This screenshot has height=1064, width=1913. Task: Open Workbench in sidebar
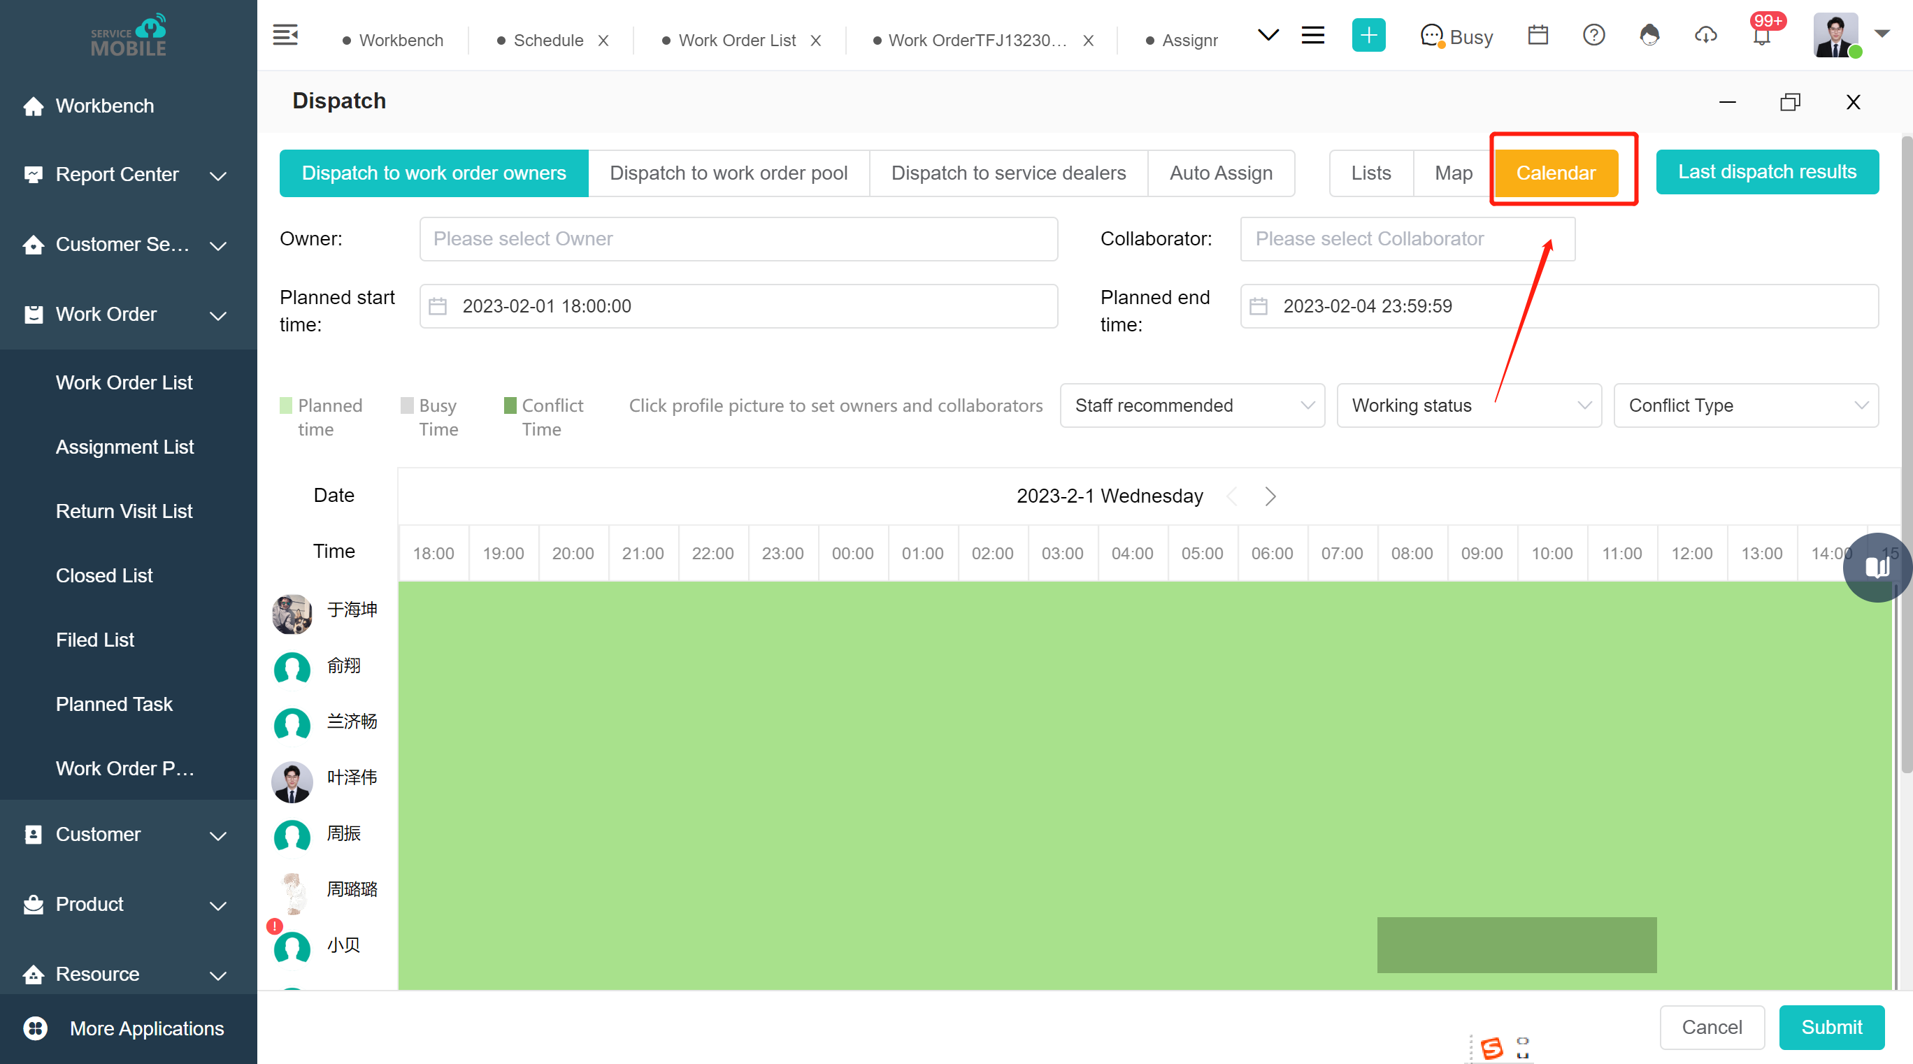(129, 106)
